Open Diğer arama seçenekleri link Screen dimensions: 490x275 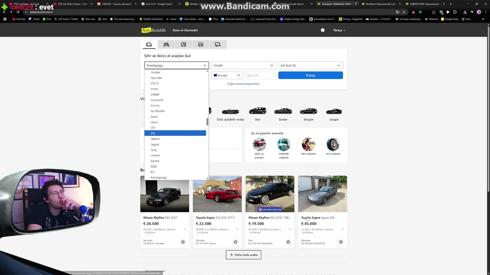pos(243,84)
